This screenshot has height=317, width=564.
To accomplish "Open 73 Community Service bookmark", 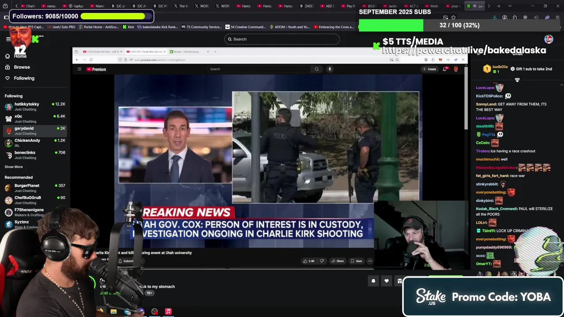I will [201, 27].
